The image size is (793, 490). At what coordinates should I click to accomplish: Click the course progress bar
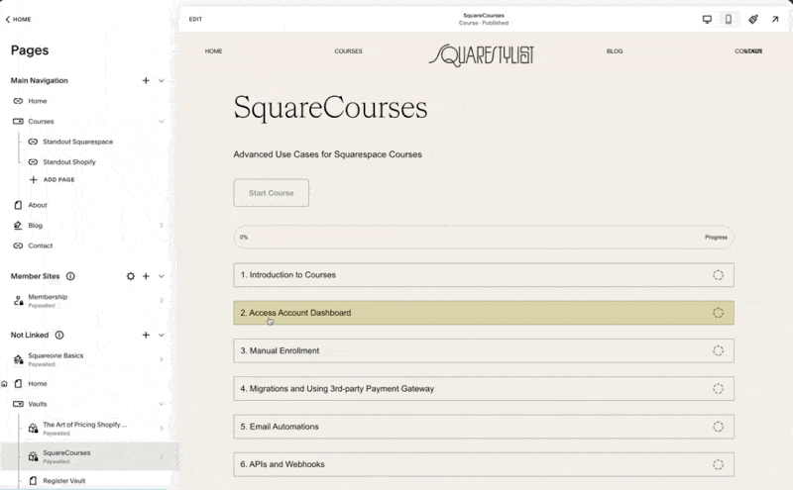[484, 237]
